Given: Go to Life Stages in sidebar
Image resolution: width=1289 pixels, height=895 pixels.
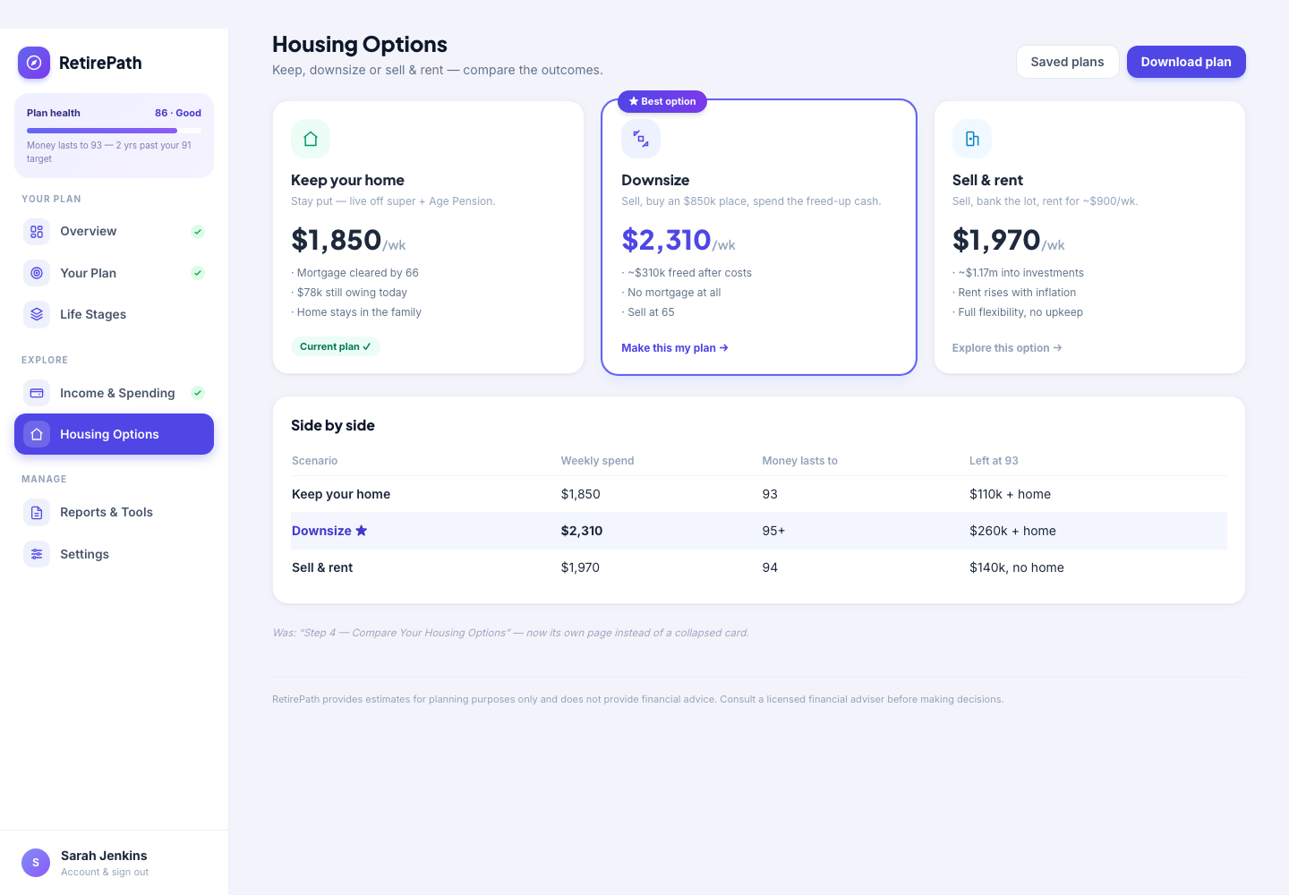Looking at the screenshot, I should point(114,314).
